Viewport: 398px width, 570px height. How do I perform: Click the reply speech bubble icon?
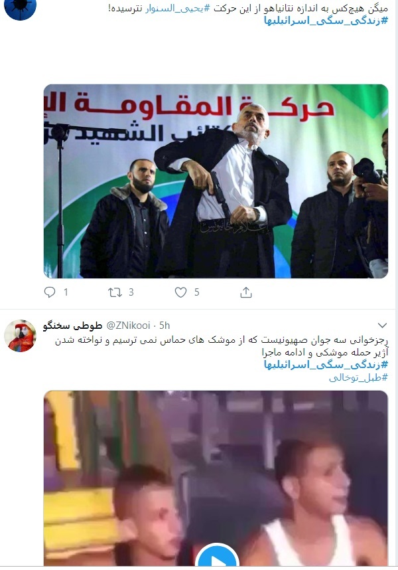49,292
